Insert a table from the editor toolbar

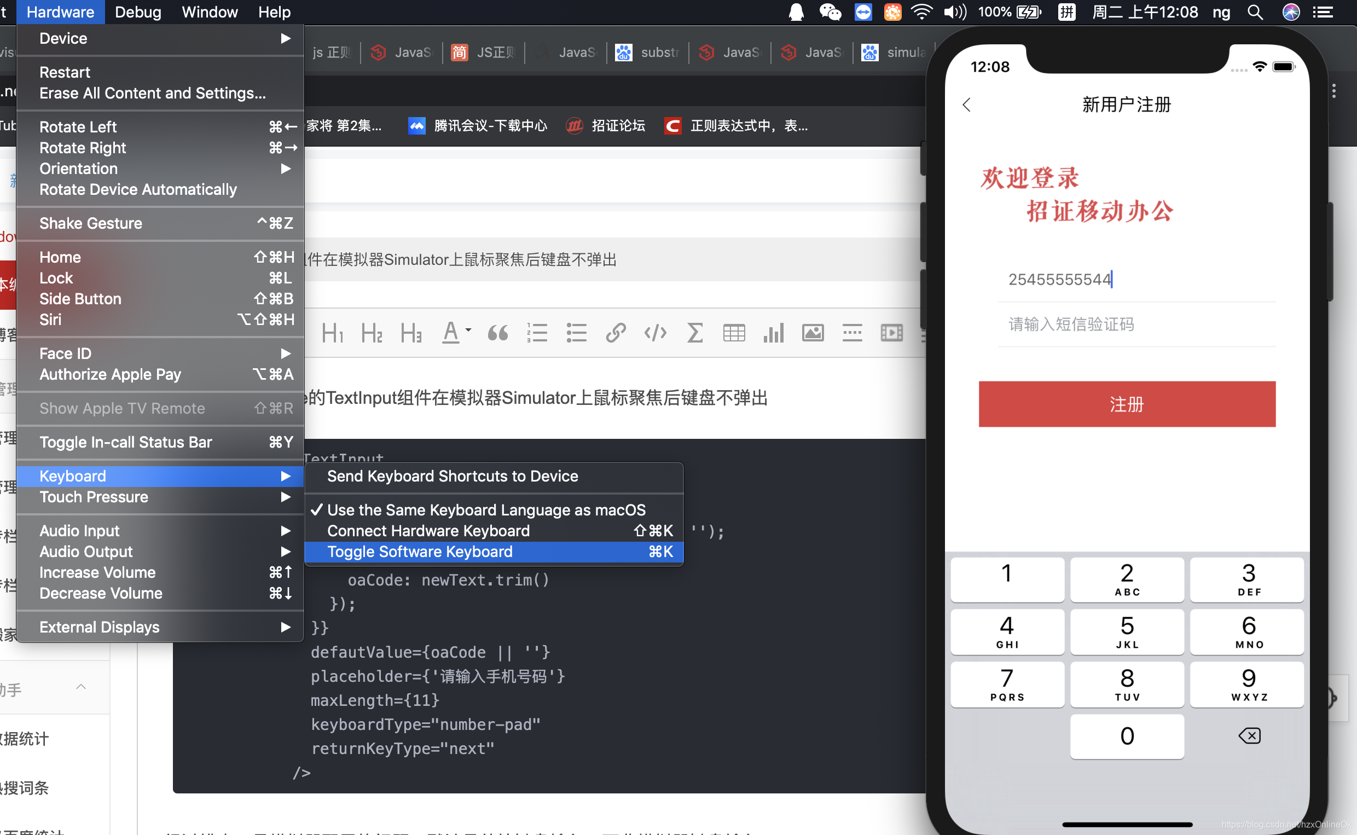click(734, 333)
